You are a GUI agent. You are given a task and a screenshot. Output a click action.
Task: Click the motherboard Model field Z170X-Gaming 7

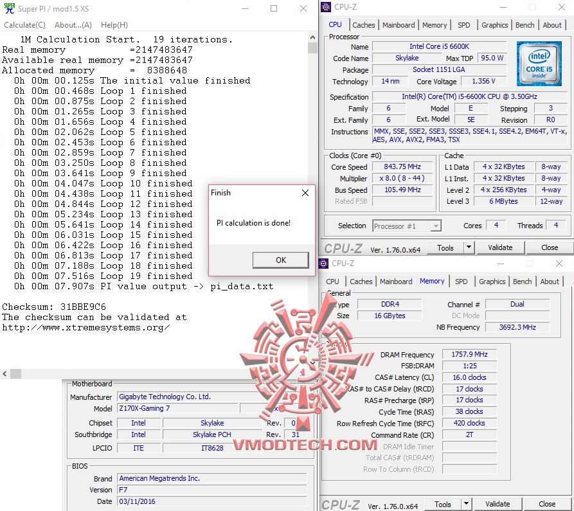(x=177, y=408)
